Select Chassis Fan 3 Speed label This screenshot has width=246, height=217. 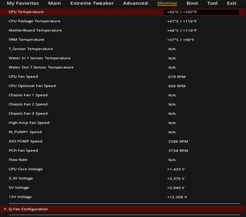[28, 113]
